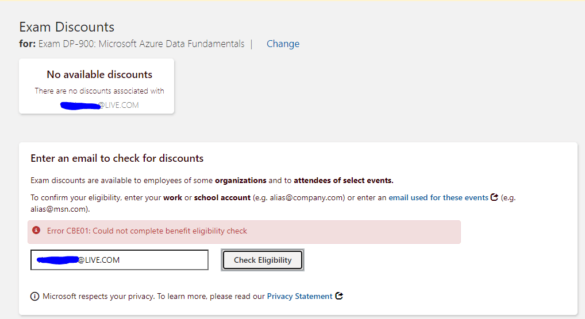The image size is (585, 319).
Task: Click the external-link icon after Privacy Statement
Action: (339, 296)
